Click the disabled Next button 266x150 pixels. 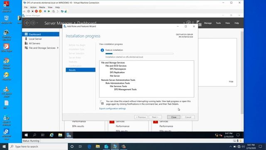tap(155, 117)
